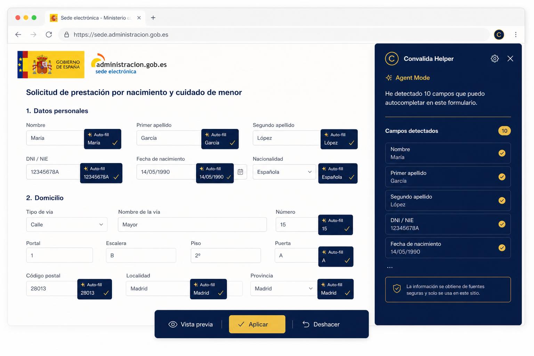Open Convalida Helper settings gear
Image resolution: width=534 pixels, height=356 pixels.
[x=494, y=58]
